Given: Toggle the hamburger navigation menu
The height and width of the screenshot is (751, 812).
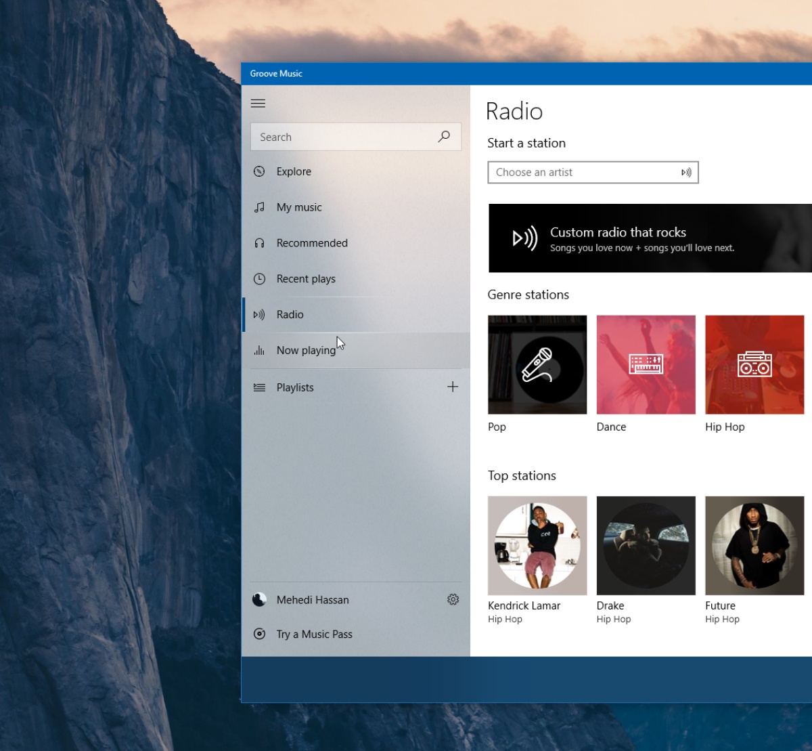Looking at the screenshot, I should tap(258, 104).
